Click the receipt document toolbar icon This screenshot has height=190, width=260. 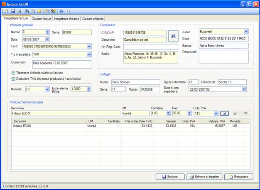click(x=33, y=11)
